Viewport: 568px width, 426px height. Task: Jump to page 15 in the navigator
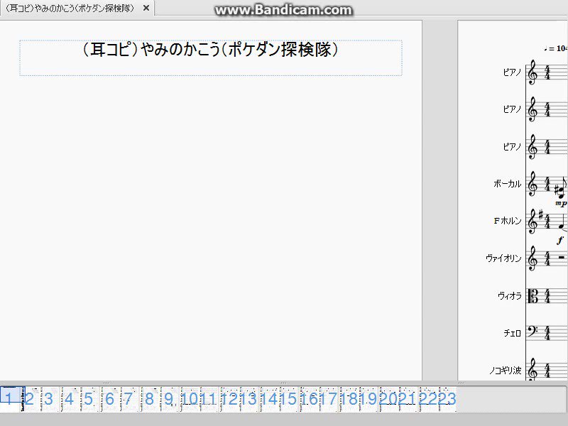click(288, 398)
